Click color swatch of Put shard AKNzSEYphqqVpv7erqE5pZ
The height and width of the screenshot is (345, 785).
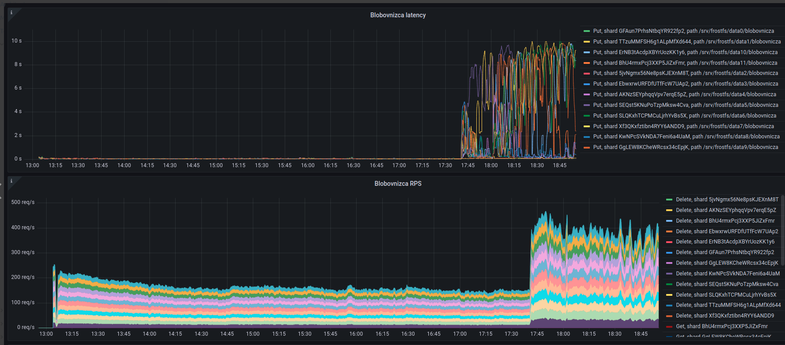(587, 94)
